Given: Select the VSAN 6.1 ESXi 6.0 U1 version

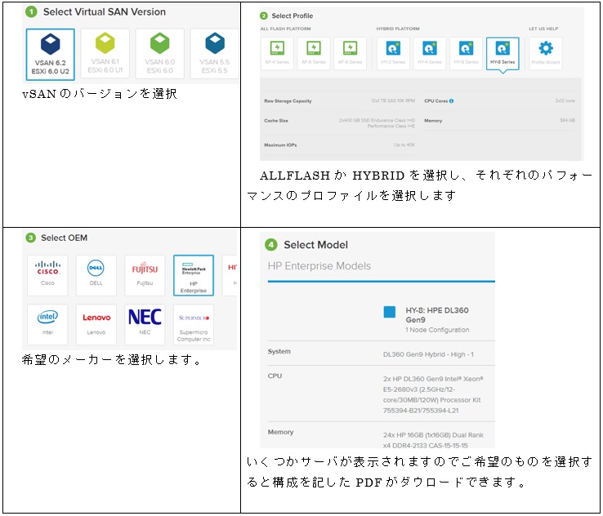Looking at the screenshot, I should (x=105, y=53).
